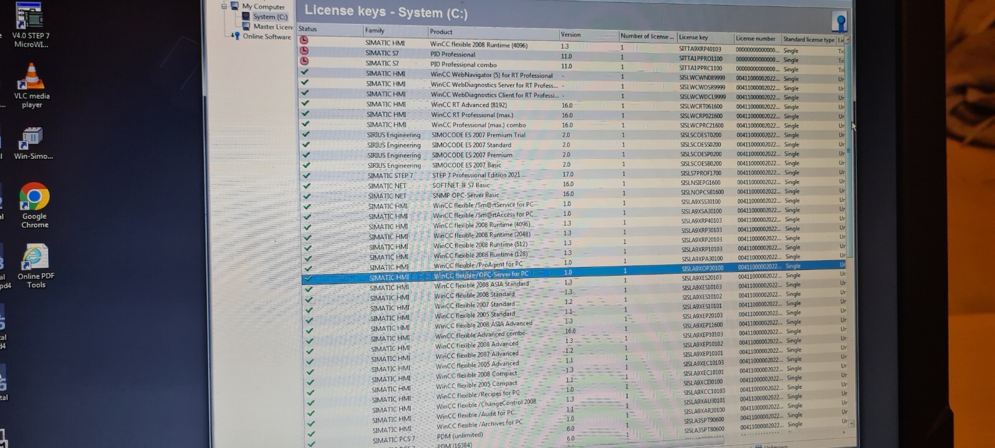This screenshot has height=448, width=995.
Task: Select WinCC RT Professional (max.) row
Action: click(572, 115)
